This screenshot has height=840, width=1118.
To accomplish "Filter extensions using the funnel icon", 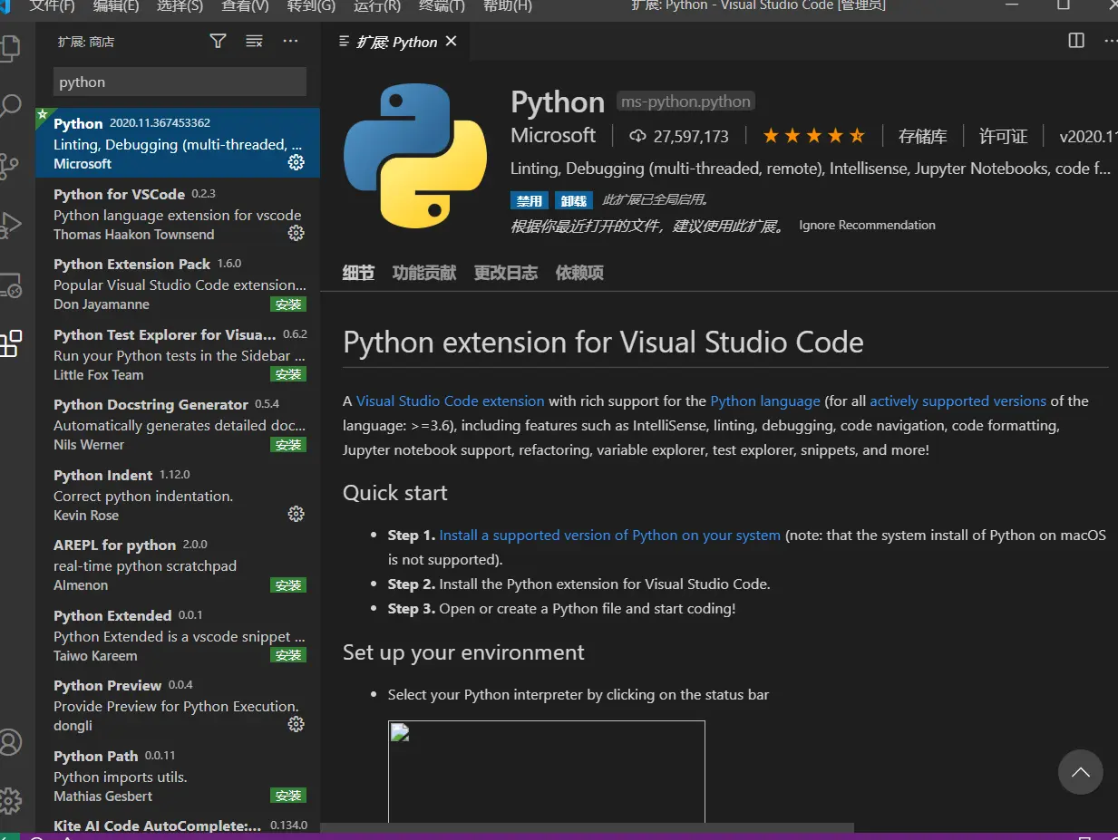I will click(218, 42).
